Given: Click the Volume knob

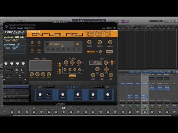Looking at the screenshot, I should click(32, 43).
